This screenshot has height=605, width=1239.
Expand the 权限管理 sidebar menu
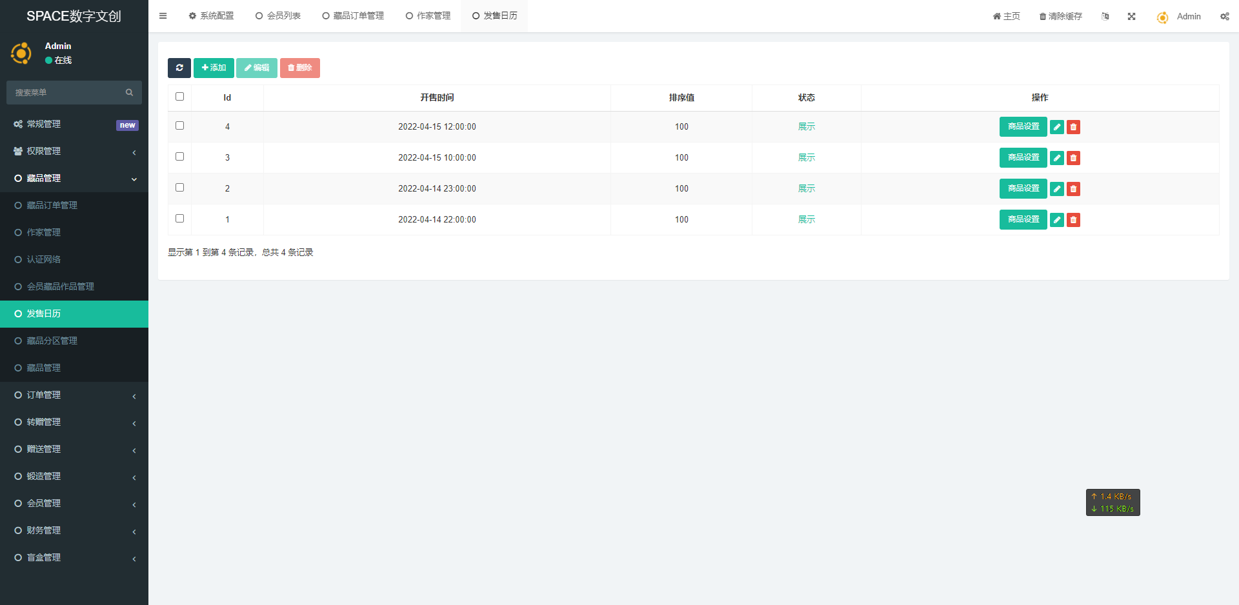[x=74, y=151]
